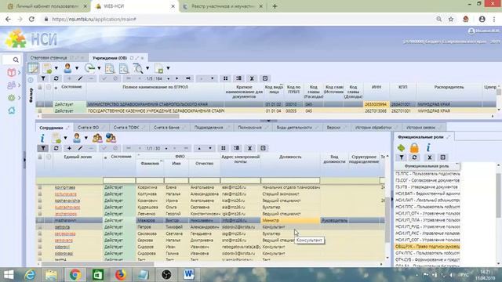502x282 pixels.
Task: Go to the home icon in sidebar
Action: point(11,110)
